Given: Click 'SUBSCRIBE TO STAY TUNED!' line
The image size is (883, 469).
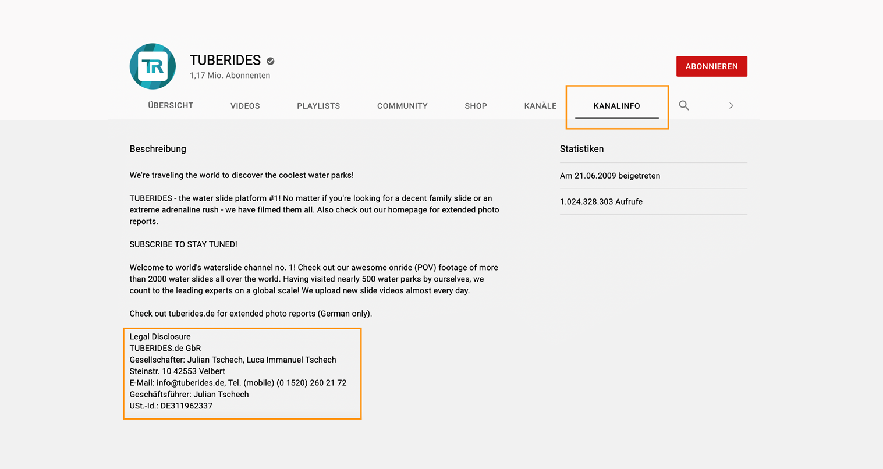Looking at the screenshot, I should coord(183,244).
